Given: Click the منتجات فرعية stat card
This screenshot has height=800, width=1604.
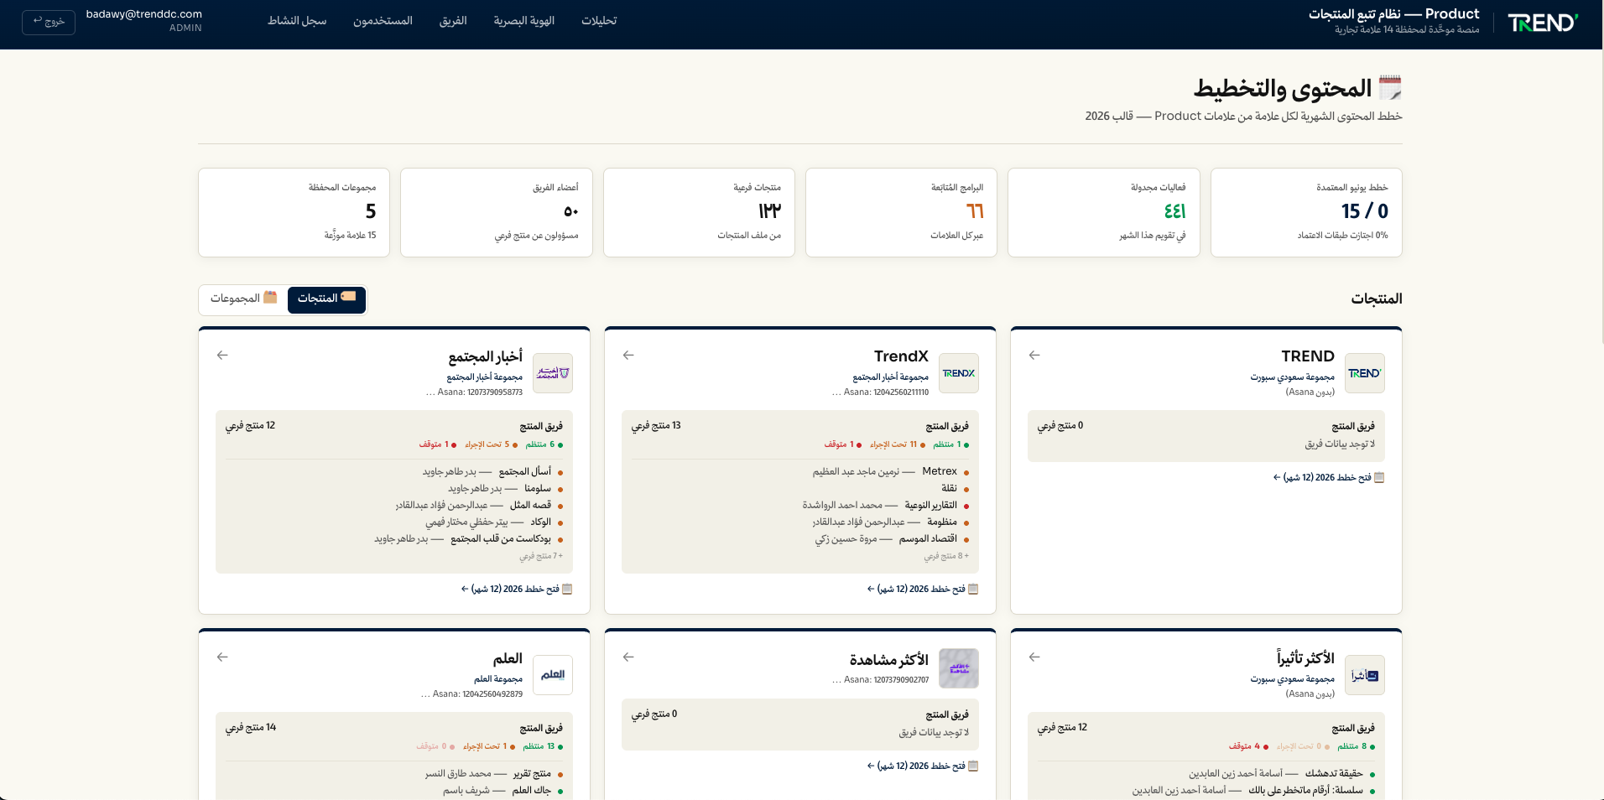Looking at the screenshot, I should [699, 212].
